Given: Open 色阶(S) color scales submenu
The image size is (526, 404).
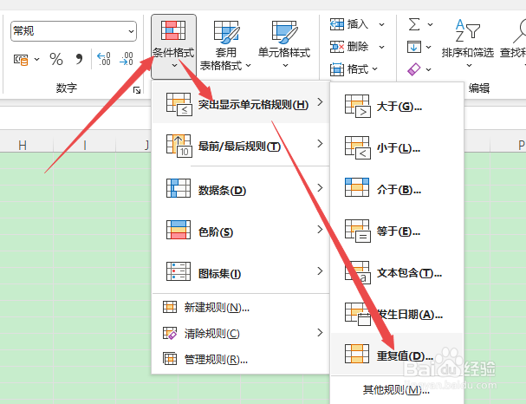Looking at the screenshot, I should pos(241,231).
